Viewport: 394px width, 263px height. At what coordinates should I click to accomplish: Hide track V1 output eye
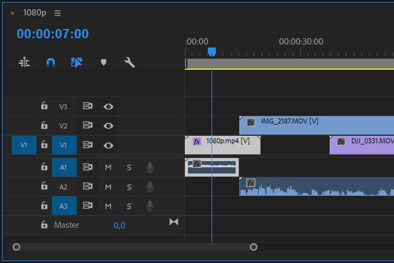tap(108, 146)
